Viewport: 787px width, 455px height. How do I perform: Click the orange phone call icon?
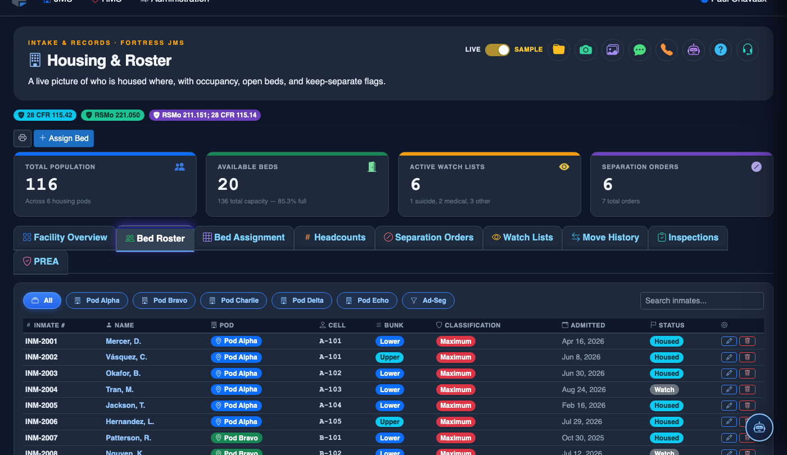[x=666, y=49]
